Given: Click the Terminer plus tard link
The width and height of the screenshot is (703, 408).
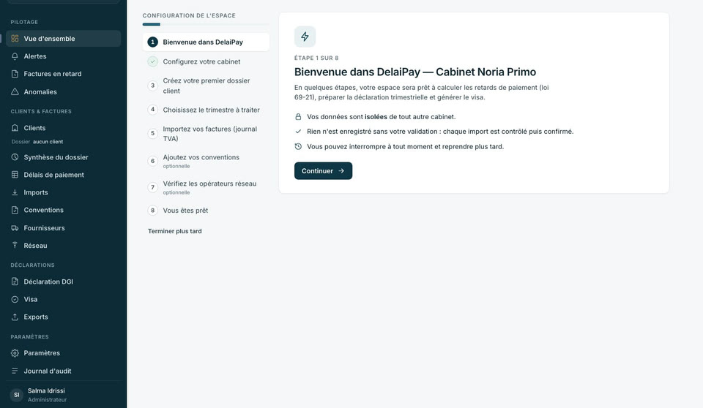Looking at the screenshot, I should pos(175,231).
